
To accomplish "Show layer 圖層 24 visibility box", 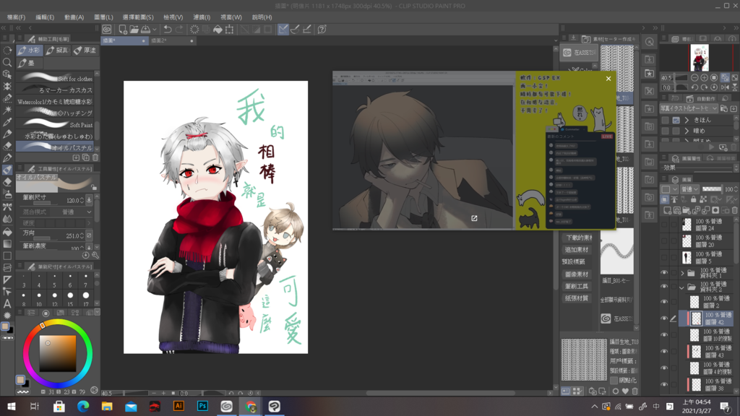I will coord(665,225).
